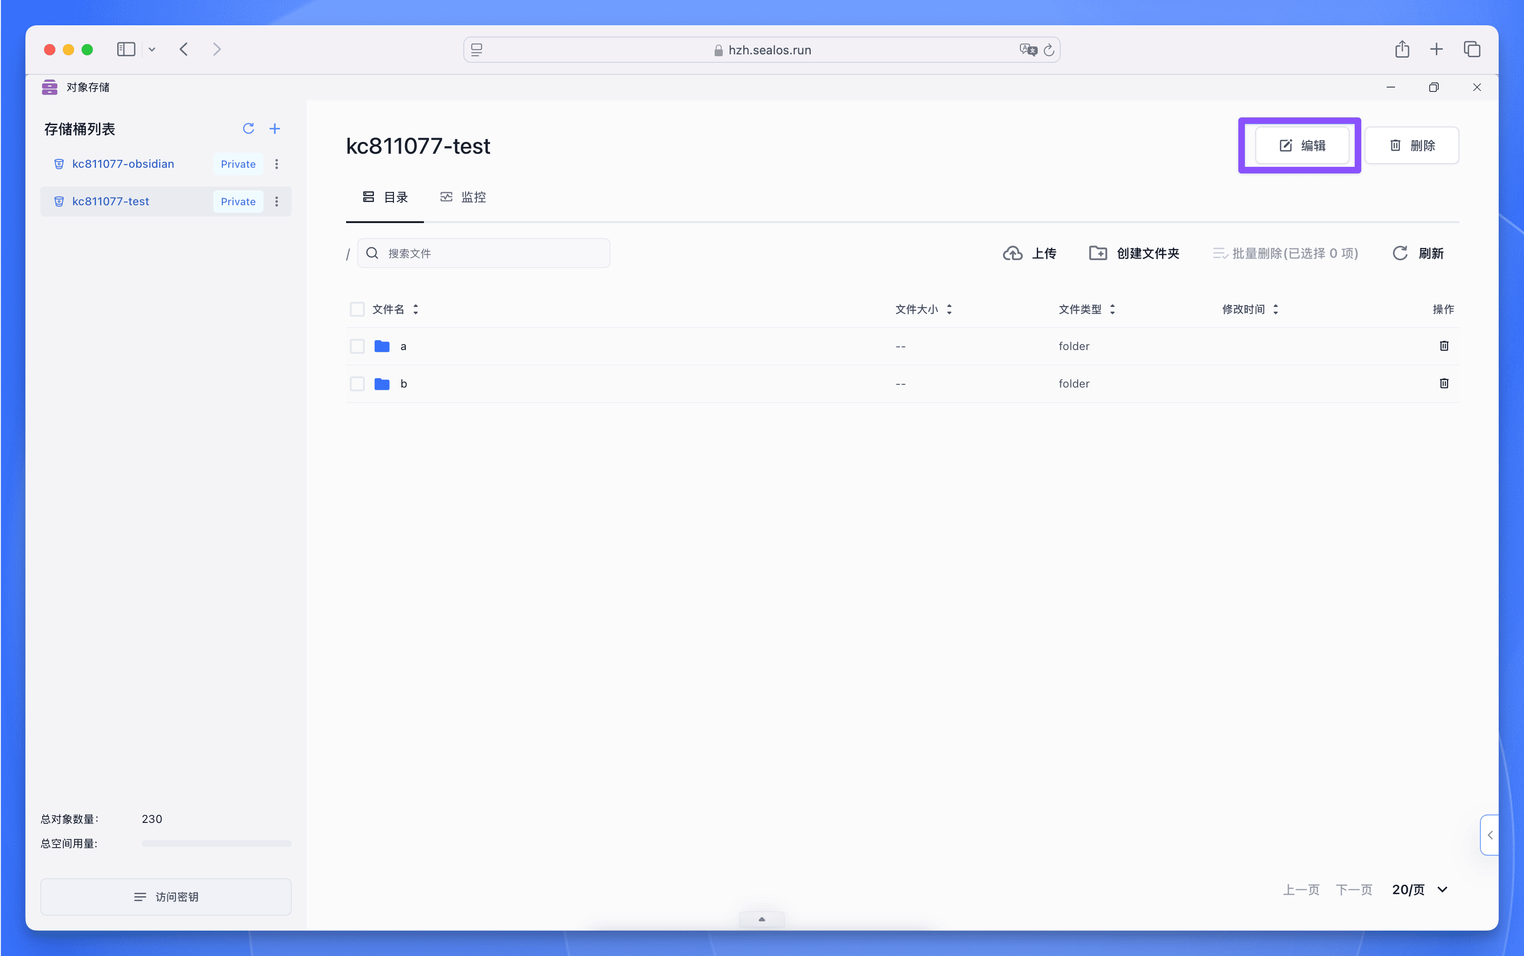
Task: Delete folder a using trash icon
Action: click(x=1444, y=346)
